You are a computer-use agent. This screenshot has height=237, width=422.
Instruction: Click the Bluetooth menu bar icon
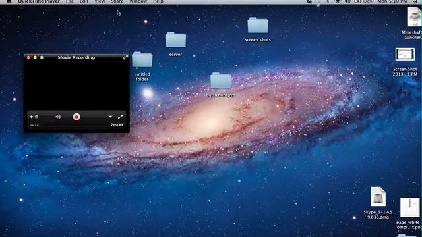pos(328,1)
